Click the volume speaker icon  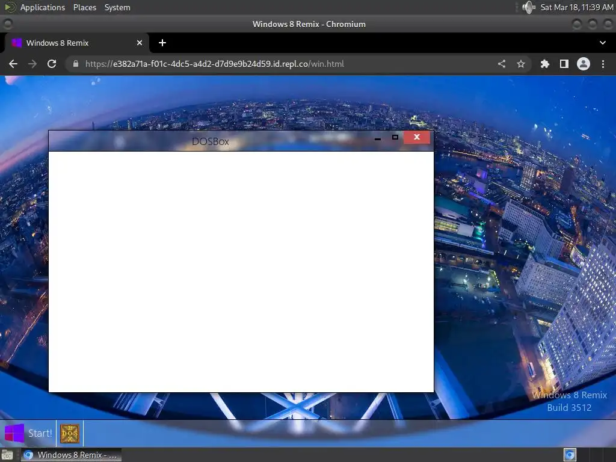[x=529, y=7]
